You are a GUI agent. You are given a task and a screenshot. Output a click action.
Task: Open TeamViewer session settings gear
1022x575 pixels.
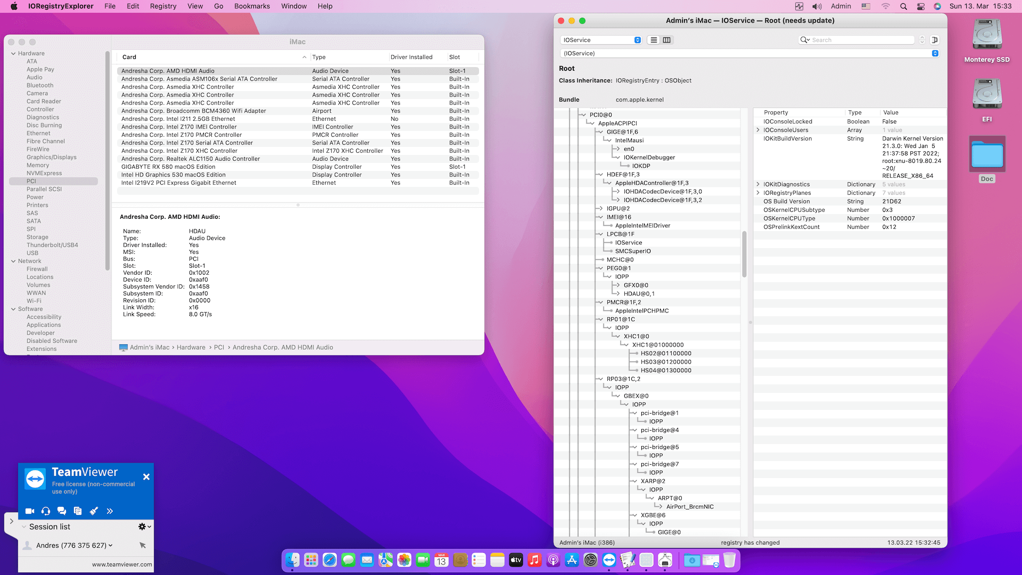coord(142,527)
